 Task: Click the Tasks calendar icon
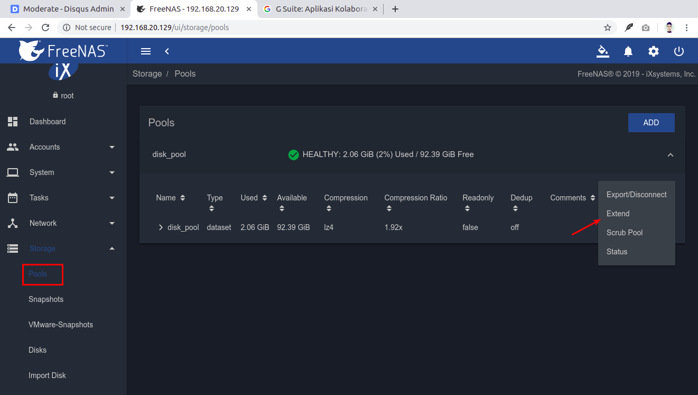click(x=13, y=198)
